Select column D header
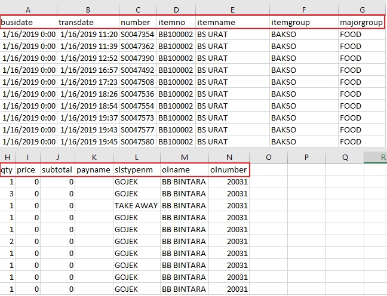 tap(176, 10)
